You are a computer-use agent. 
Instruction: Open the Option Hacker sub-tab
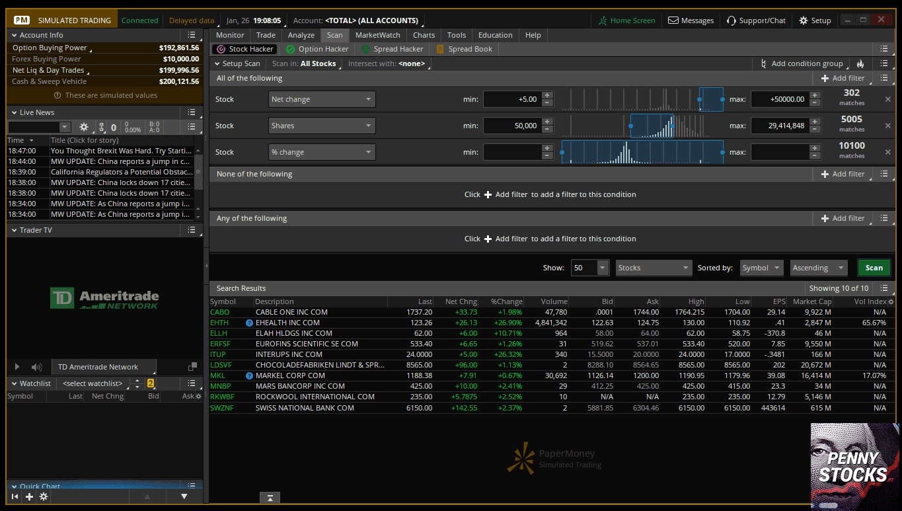[317, 49]
